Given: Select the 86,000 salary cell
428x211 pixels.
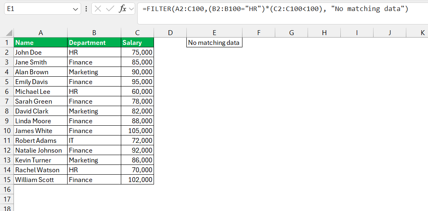Looking at the screenshot, I should tap(137, 160).
